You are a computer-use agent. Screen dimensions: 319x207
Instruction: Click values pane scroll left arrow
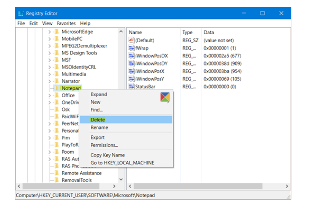130,186
